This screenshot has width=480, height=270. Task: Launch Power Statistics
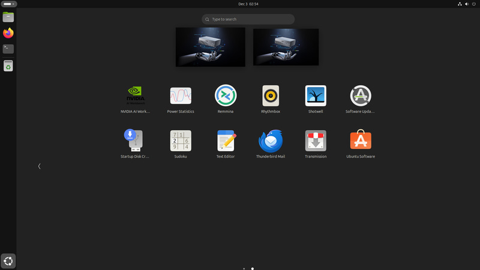181,99
